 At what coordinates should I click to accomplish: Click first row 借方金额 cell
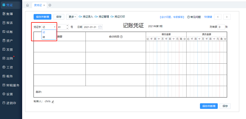(166, 46)
